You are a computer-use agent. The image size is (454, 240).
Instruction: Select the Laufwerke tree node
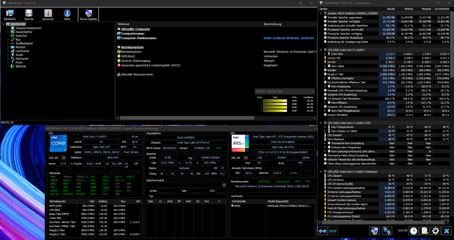click(22, 51)
